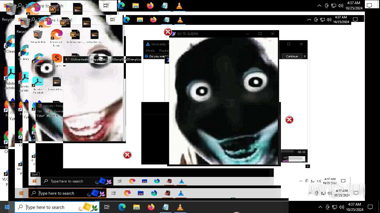Viewport: 380px width, 213px height.
Task: Adjust the VLC volume slider at 100%
Action: [x=294, y=159]
